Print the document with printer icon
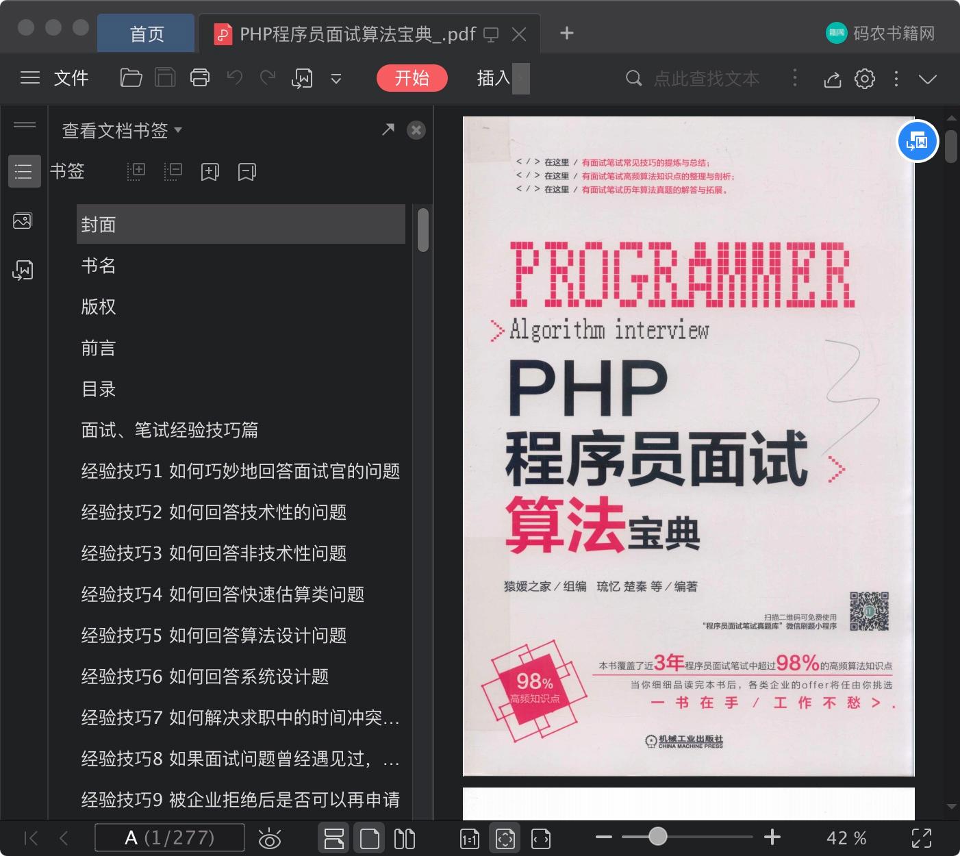 [200, 78]
